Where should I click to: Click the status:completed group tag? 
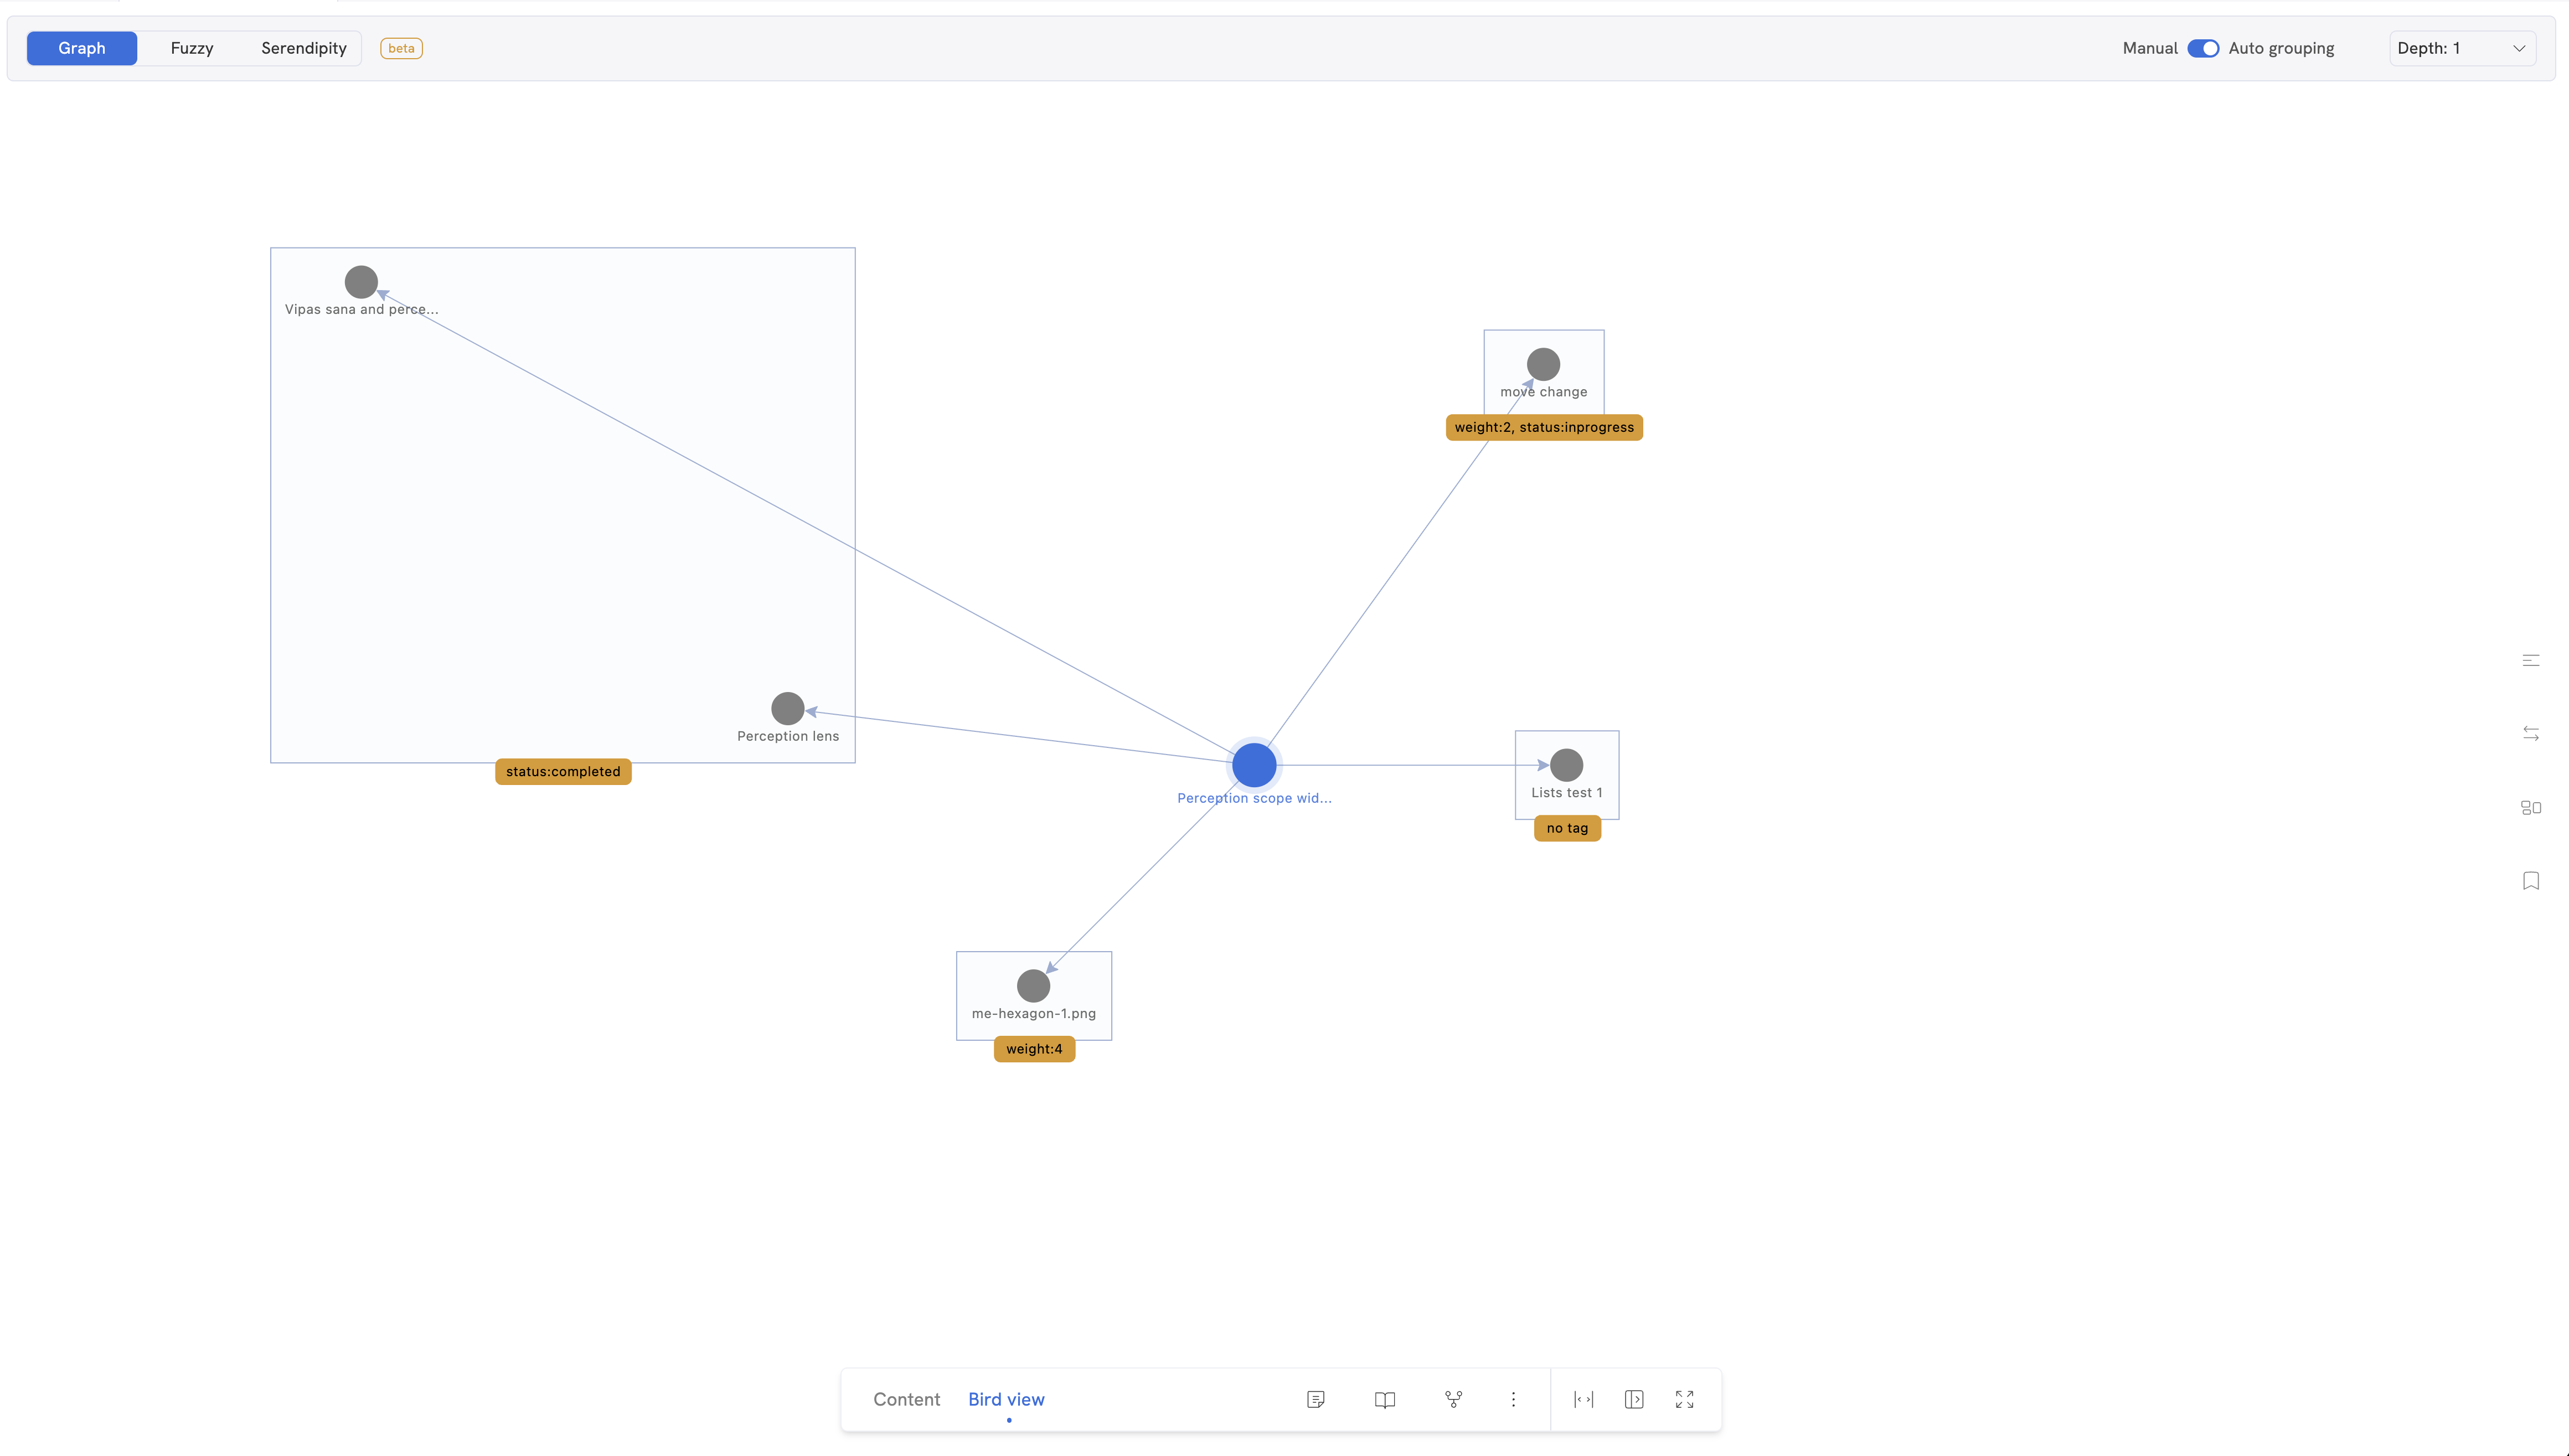pos(563,771)
